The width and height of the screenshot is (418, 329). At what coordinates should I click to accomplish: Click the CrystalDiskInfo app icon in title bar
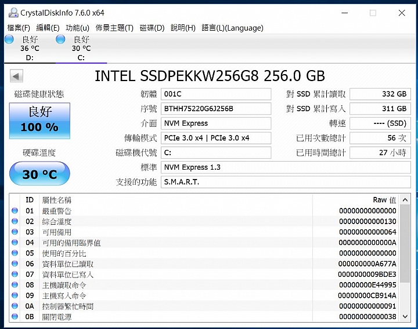click(13, 13)
